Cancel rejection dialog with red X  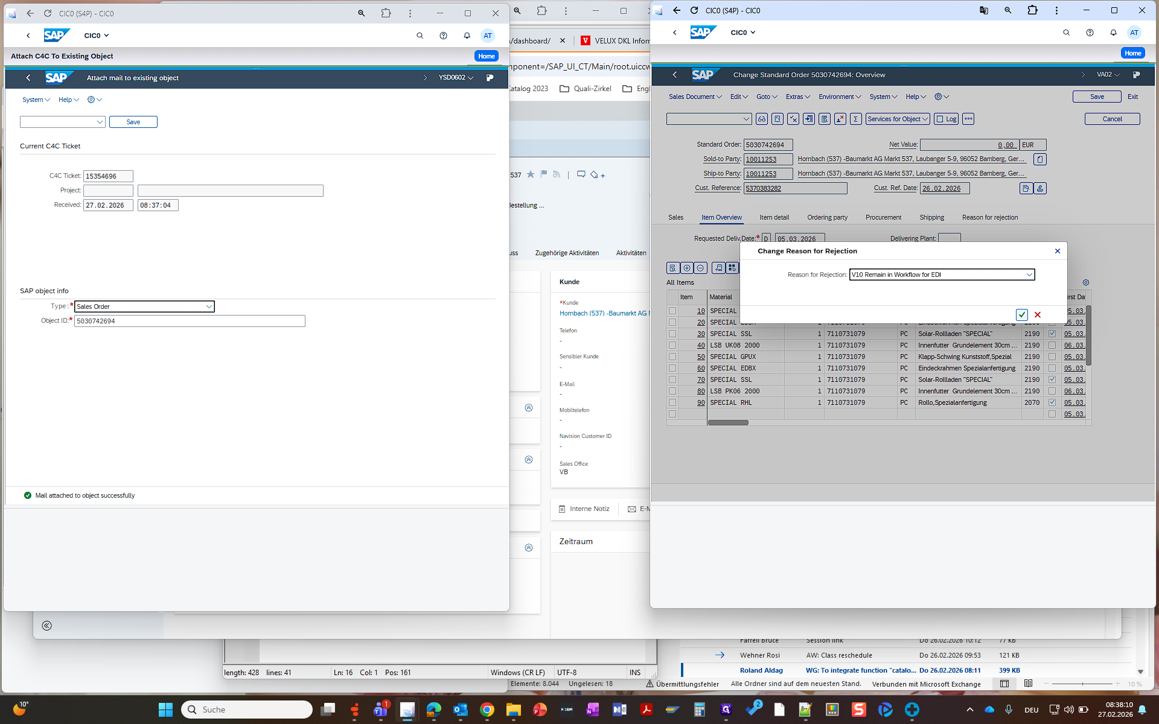point(1038,314)
